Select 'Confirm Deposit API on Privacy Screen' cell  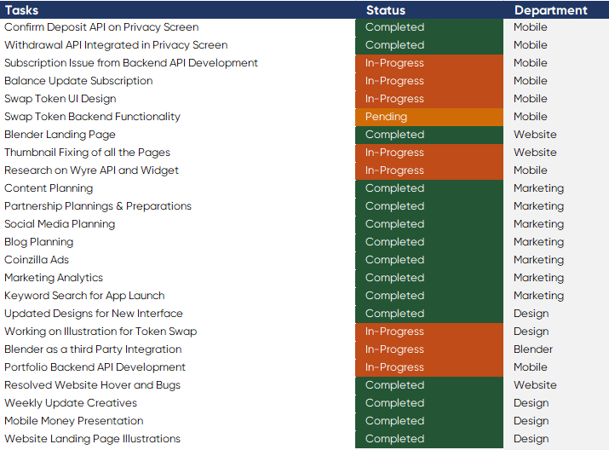[177, 27]
